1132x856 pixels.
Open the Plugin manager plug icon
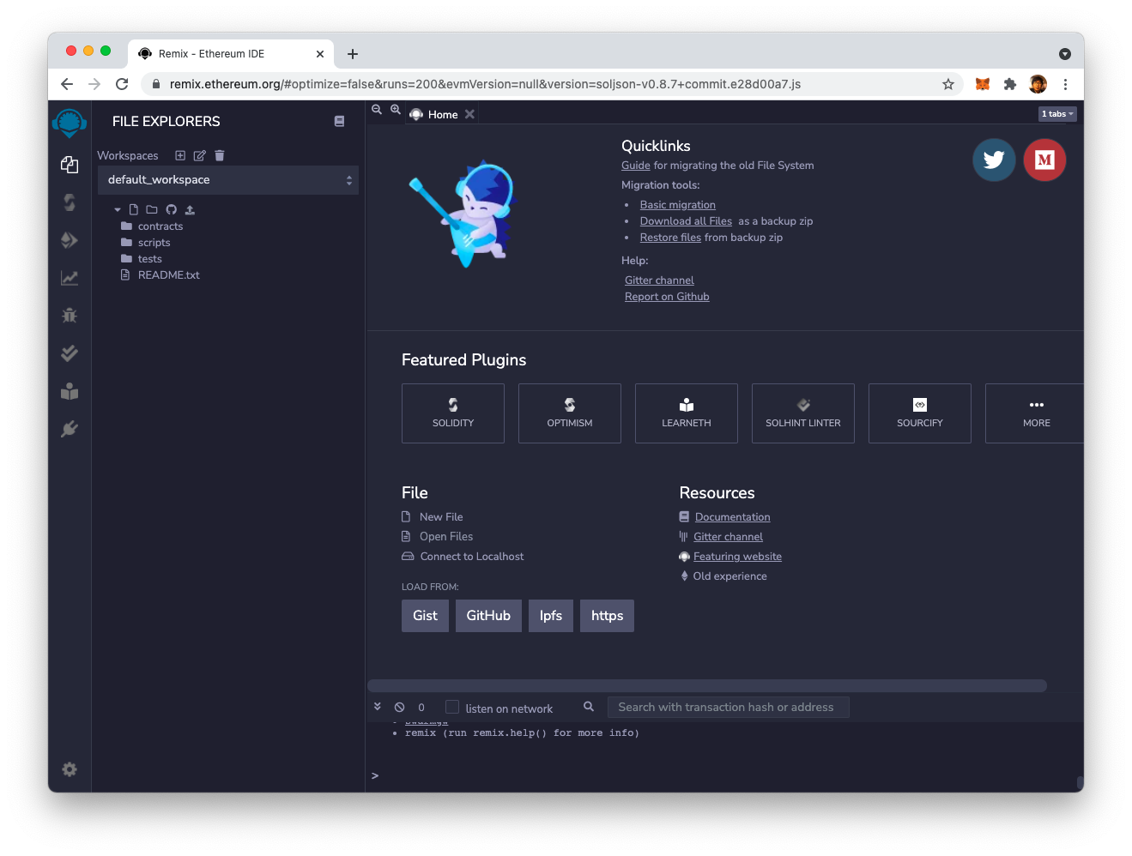(x=70, y=429)
